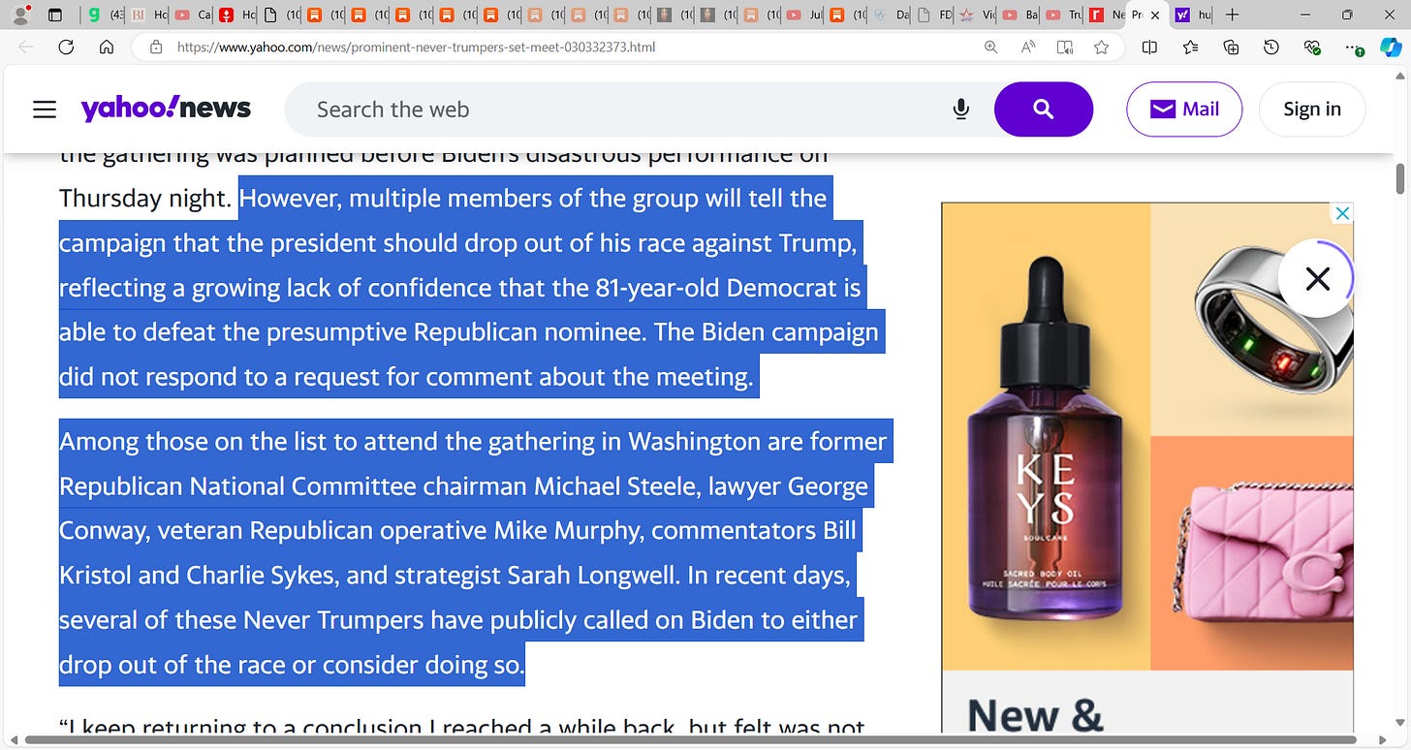
Task: Open Edge Settings and more menu
Action: (x=1355, y=47)
